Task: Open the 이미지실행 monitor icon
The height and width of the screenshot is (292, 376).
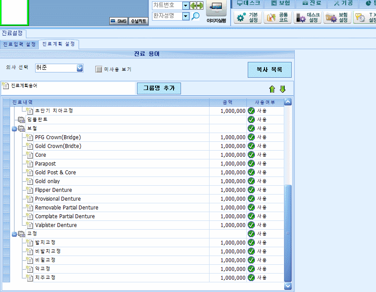Action: (x=216, y=8)
